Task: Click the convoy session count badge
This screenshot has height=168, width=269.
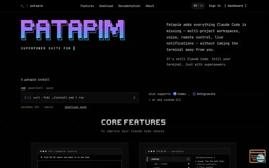Action: (x=188, y=159)
